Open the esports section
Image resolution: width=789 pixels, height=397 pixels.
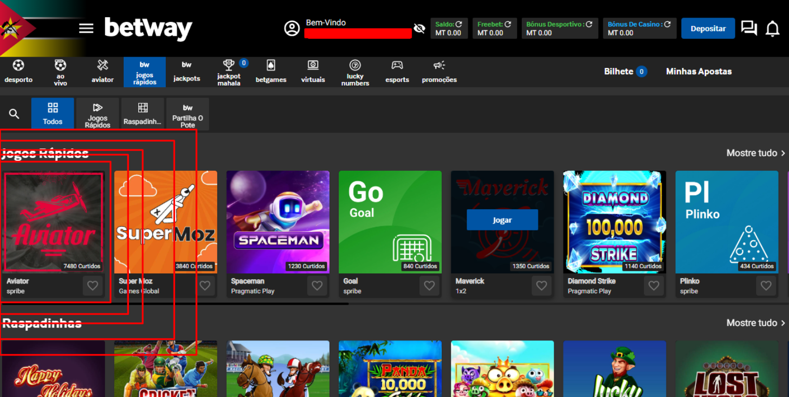click(x=397, y=72)
